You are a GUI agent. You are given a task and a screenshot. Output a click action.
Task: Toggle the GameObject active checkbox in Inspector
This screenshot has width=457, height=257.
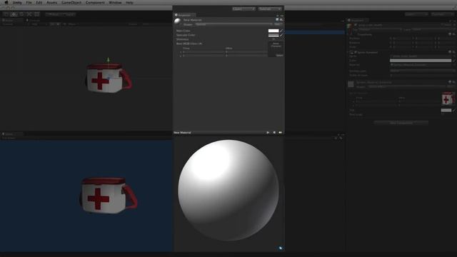(x=356, y=25)
